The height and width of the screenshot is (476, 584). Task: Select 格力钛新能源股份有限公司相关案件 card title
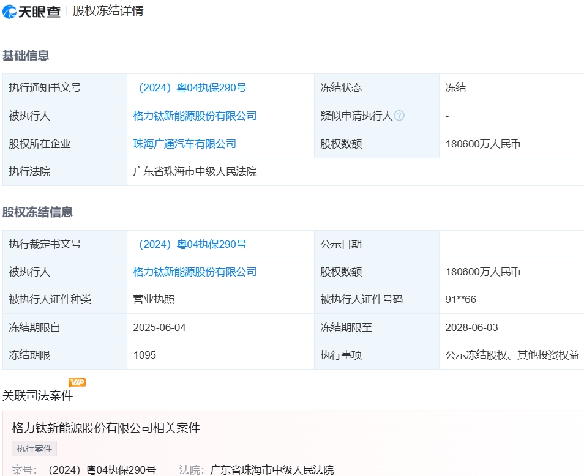tap(106, 428)
